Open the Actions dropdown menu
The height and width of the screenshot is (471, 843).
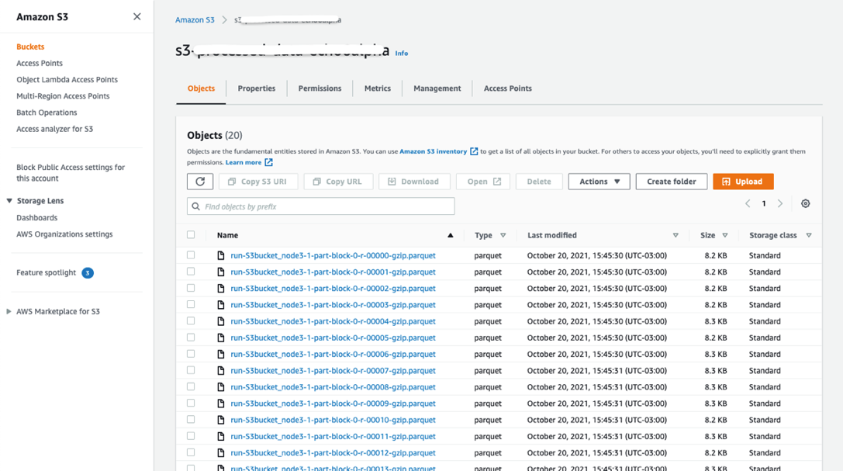[x=599, y=182]
